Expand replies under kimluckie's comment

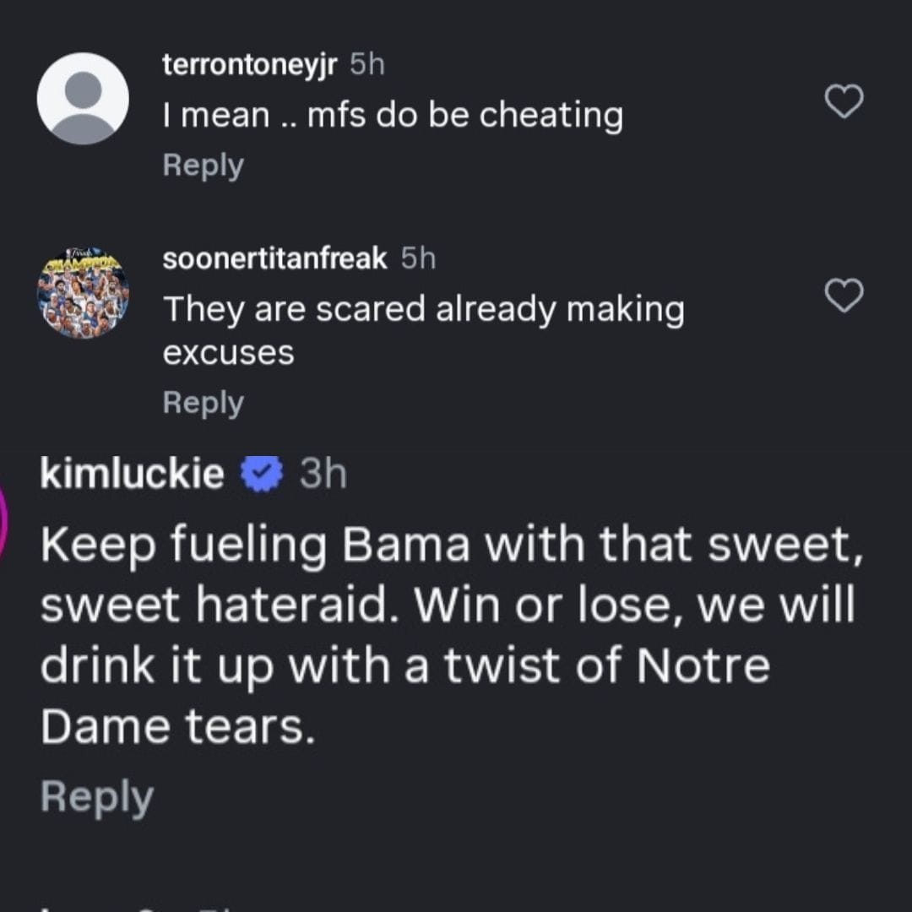pos(97,795)
